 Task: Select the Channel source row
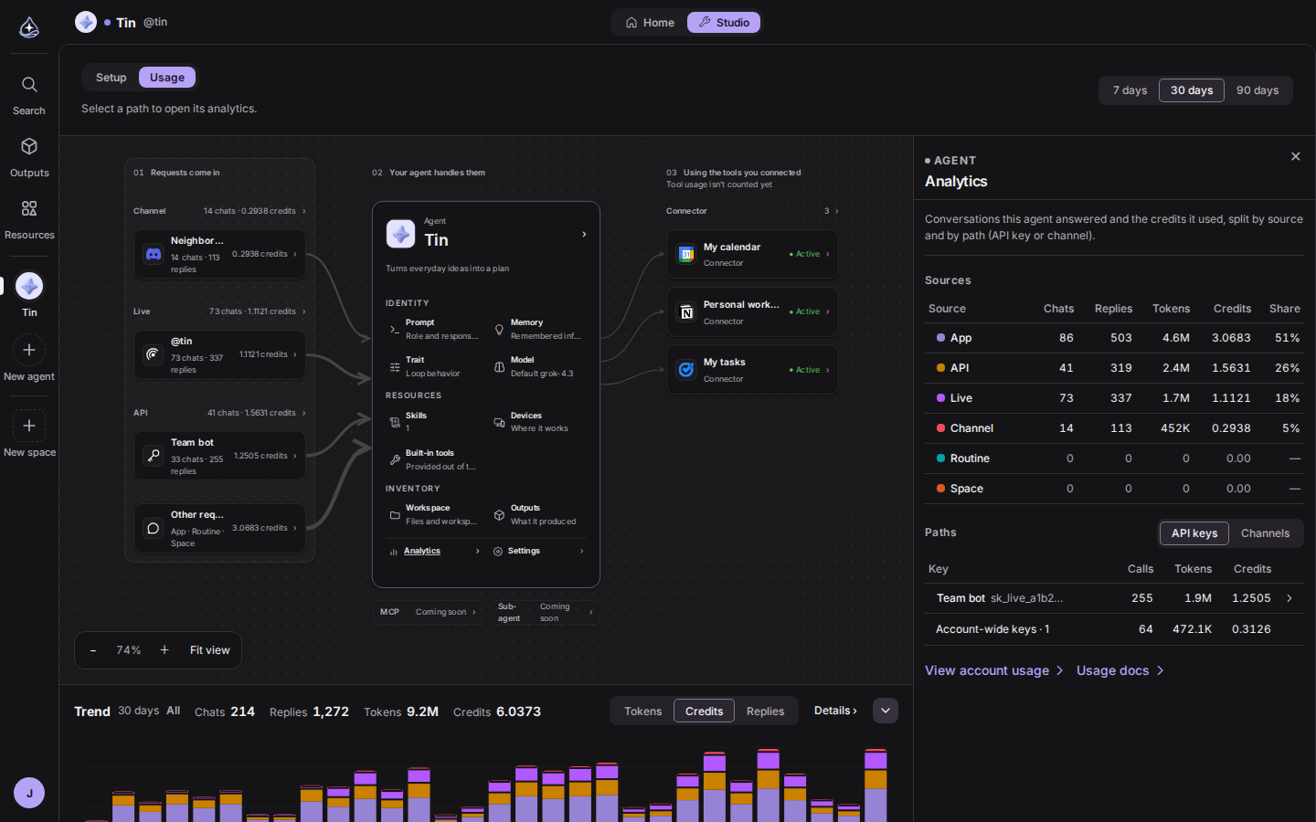click(1114, 428)
